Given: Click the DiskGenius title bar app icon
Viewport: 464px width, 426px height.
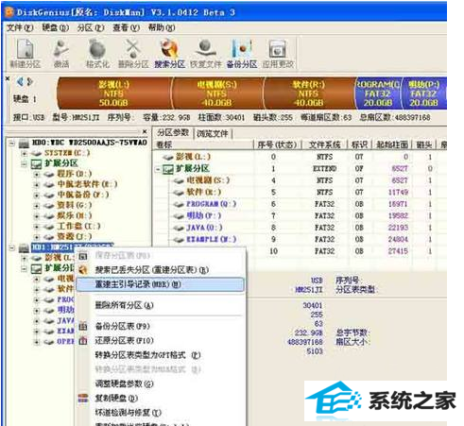Looking at the screenshot, I should tap(9, 12).
